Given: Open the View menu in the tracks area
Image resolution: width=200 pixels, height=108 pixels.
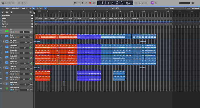Looking at the screenshot, I should click(25, 9).
